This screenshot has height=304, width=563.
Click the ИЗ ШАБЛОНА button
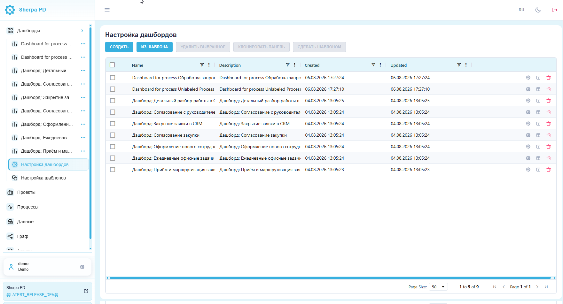pos(154,47)
